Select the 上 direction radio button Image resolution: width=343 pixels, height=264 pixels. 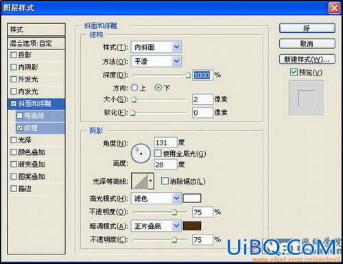coord(134,88)
